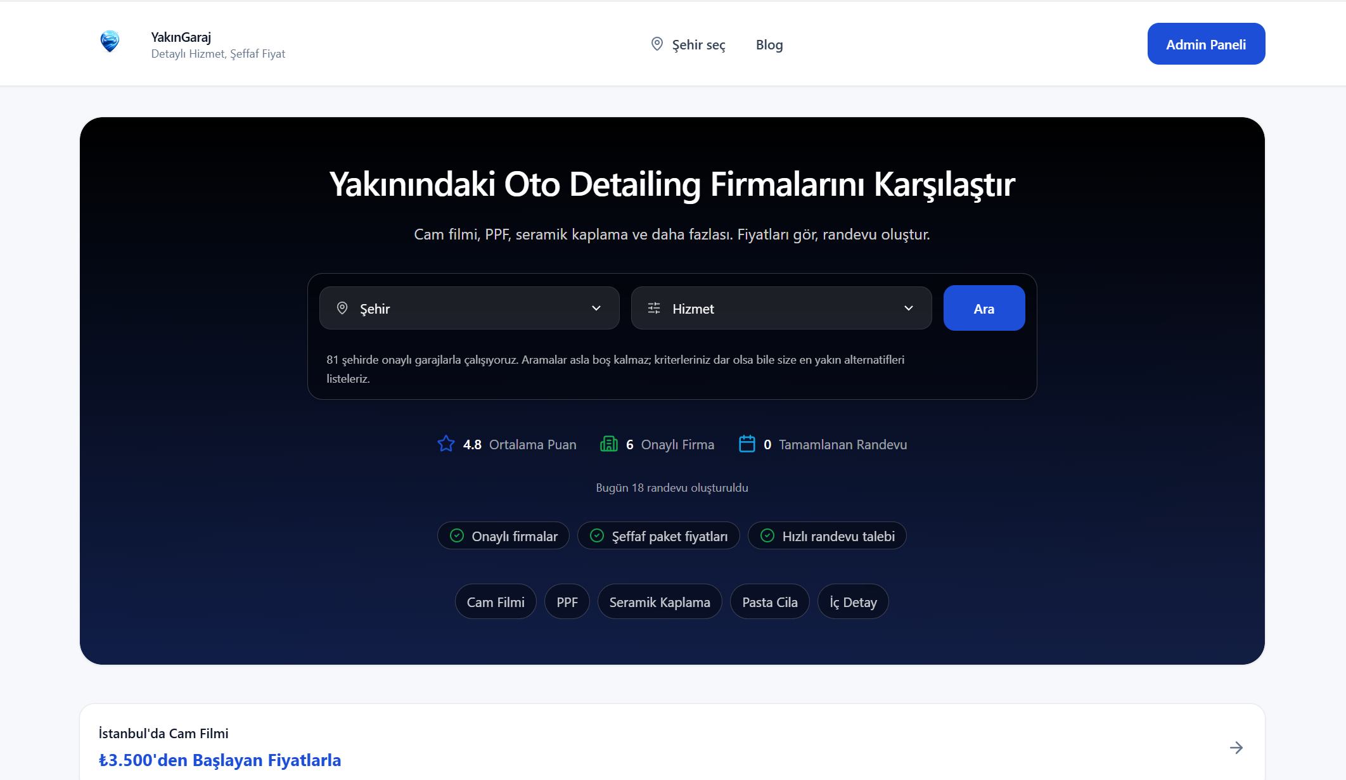Click the pin icon inside Şehir field

(342, 309)
